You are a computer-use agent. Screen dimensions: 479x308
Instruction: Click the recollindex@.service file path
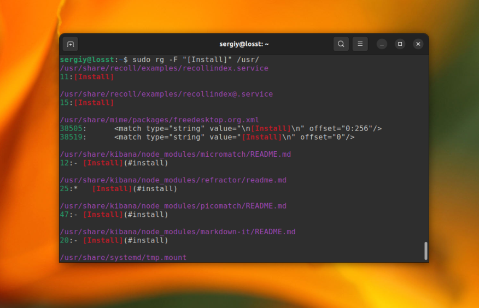(x=166, y=94)
